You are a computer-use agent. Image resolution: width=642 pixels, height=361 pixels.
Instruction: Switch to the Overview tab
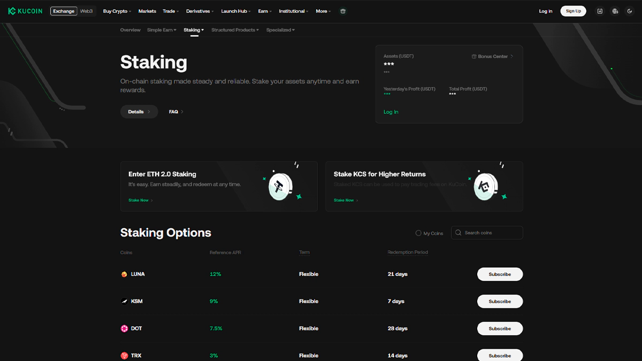tap(130, 30)
